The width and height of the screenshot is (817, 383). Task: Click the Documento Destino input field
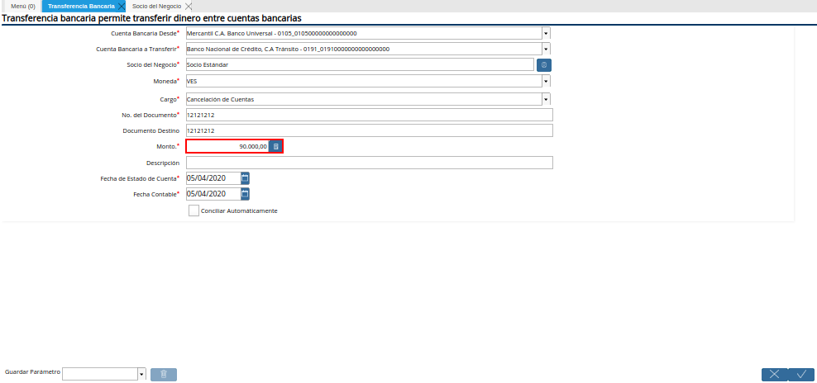pos(370,130)
